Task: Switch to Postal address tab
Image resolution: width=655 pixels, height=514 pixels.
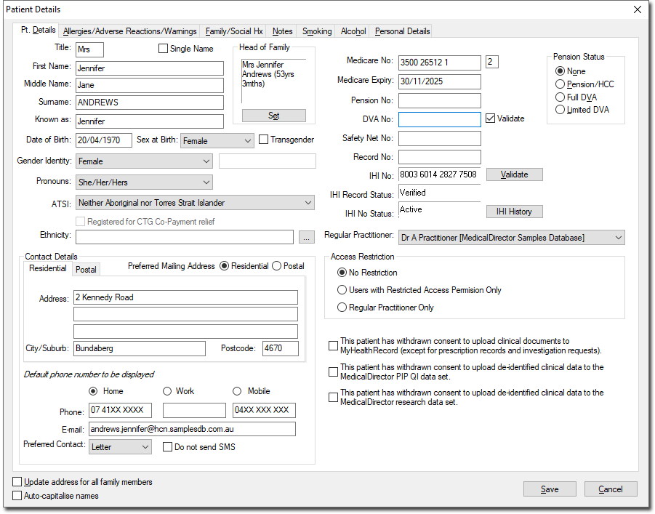Action: click(x=86, y=270)
